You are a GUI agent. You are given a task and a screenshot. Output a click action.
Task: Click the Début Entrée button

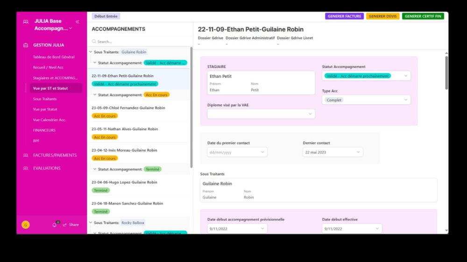click(106, 16)
